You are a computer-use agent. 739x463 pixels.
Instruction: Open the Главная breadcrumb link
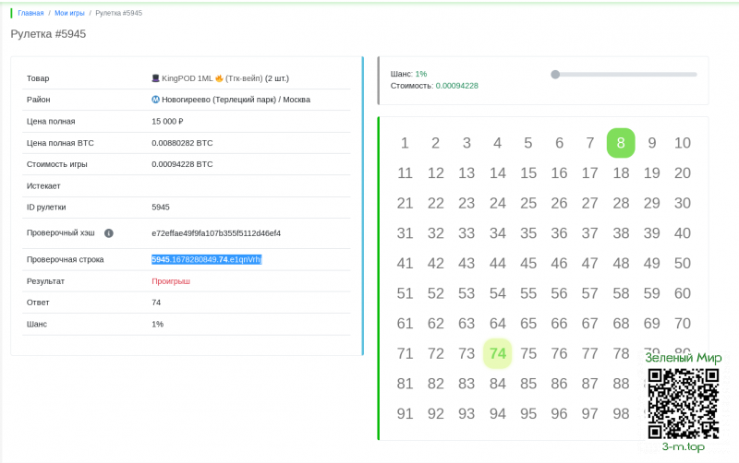[30, 13]
